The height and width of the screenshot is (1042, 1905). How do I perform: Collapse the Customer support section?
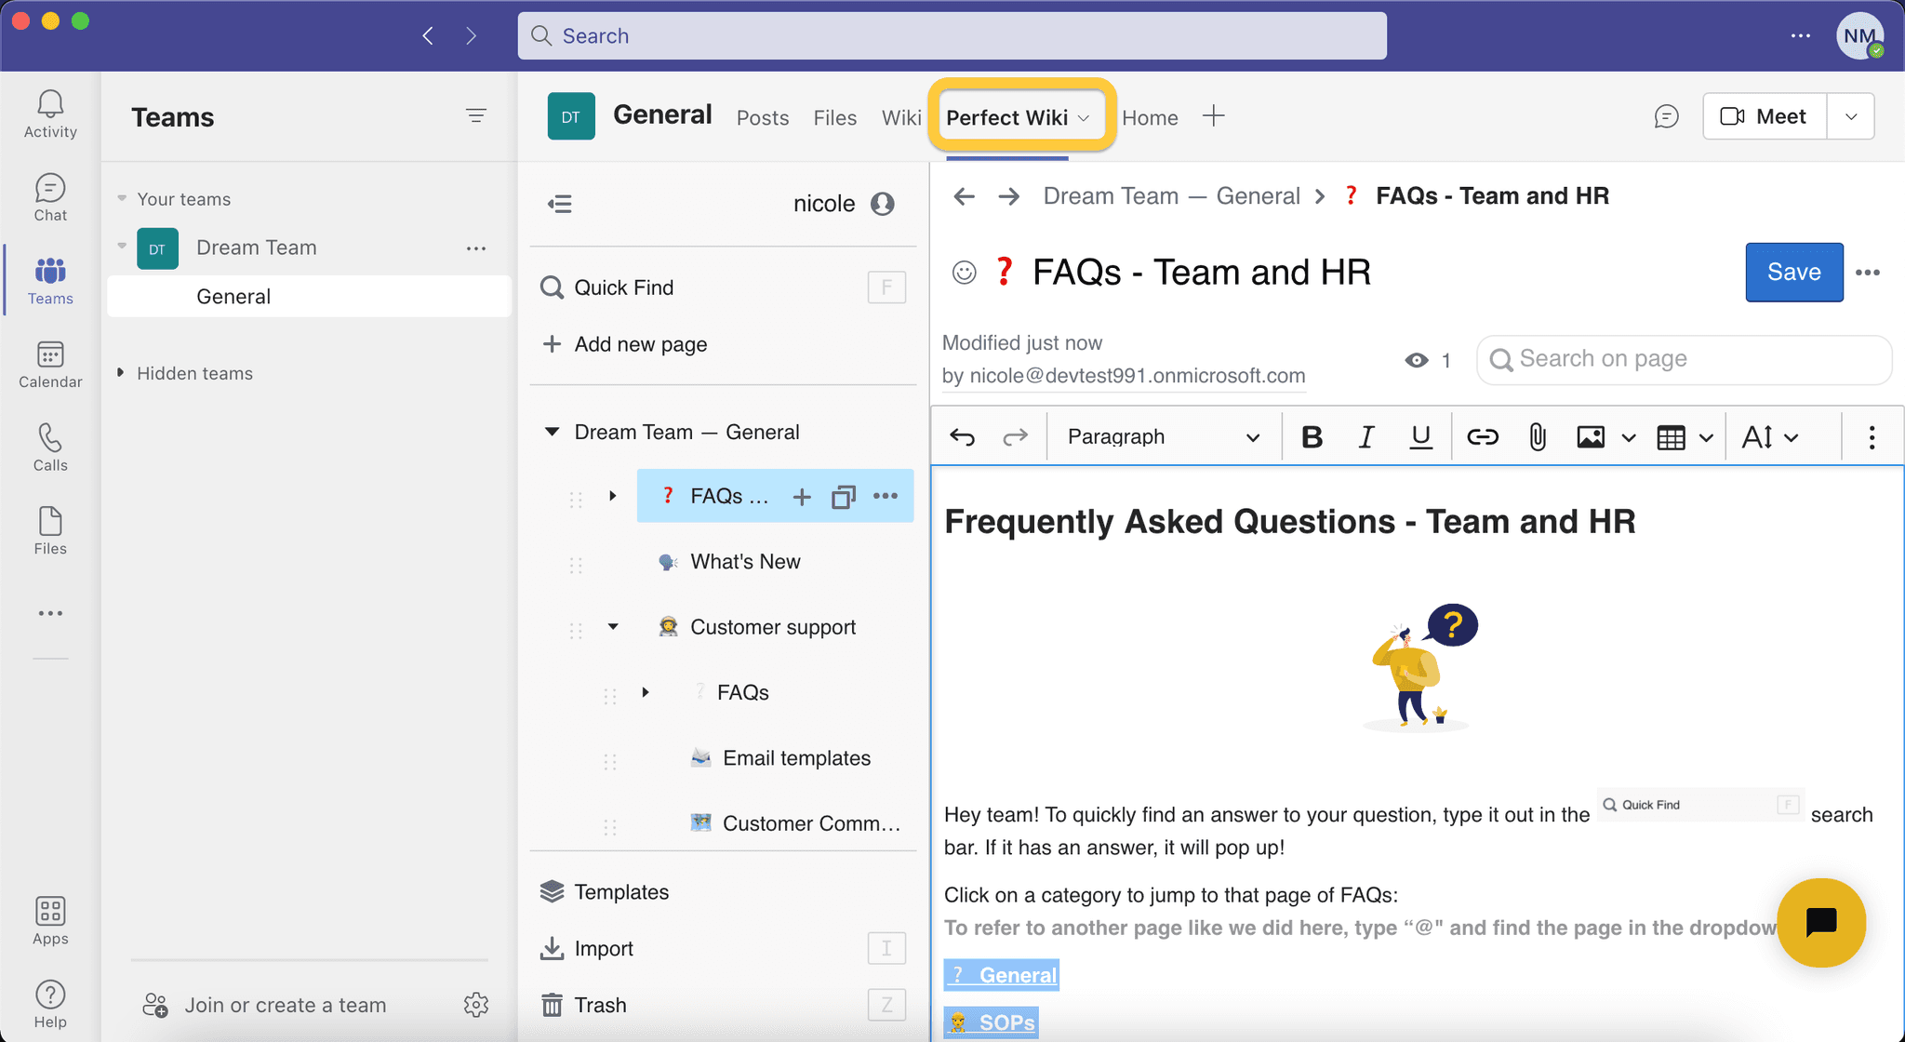click(x=612, y=627)
